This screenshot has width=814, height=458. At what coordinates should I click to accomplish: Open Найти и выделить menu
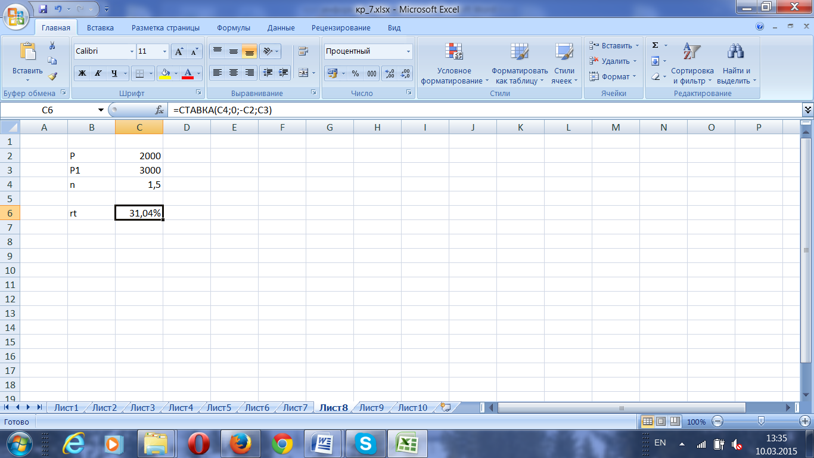pyautogui.click(x=737, y=64)
